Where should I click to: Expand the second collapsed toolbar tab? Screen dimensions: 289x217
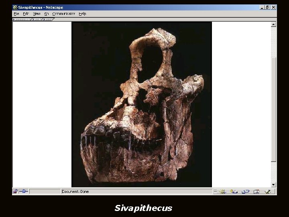(x=38, y=19)
